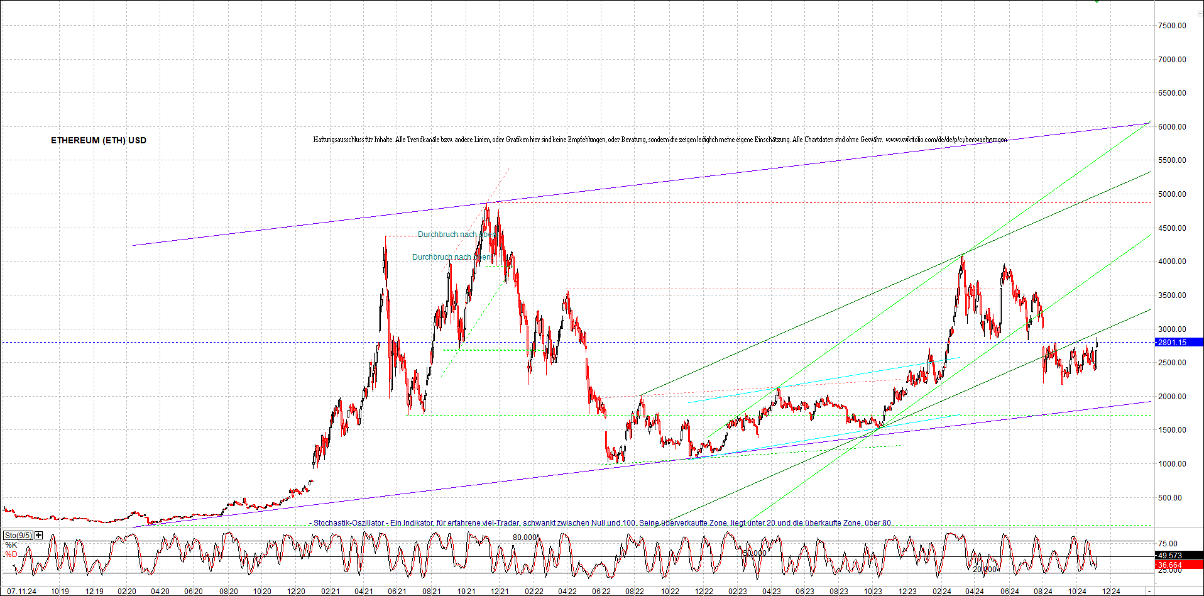Screen dimensions: 1204x596
Task: Click the 02 22 date axis label
Action: (534, 592)
